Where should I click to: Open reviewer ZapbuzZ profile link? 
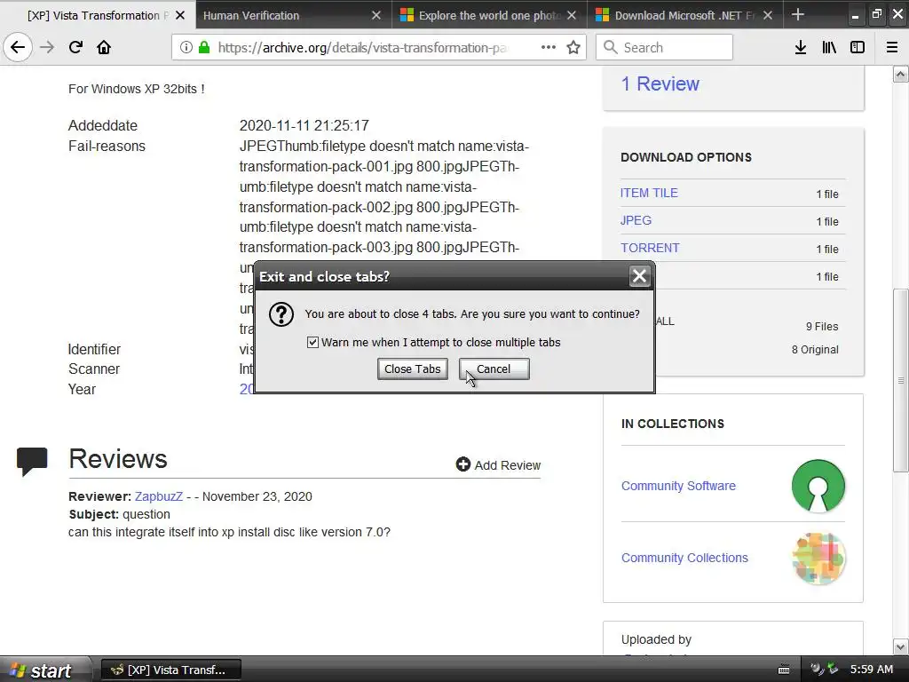[x=159, y=496]
